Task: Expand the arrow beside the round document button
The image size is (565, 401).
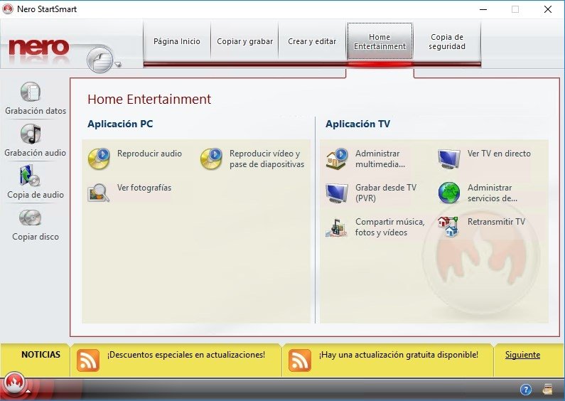Action: (118, 65)
